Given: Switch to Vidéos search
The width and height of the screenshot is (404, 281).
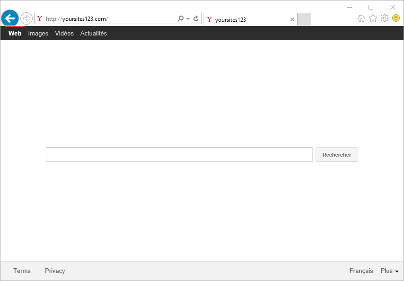Looking at the screenshot, I should click(x=64, y=33).
